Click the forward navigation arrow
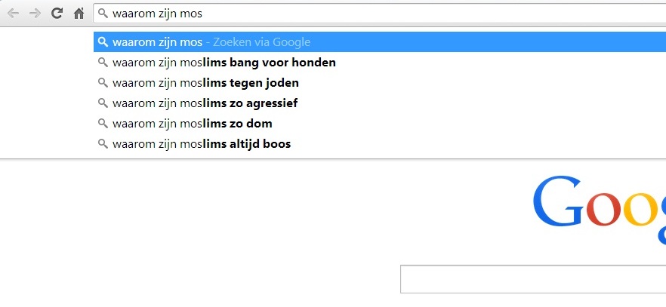Viewport: 666px width, 307px height. click(x=35, y=14)
